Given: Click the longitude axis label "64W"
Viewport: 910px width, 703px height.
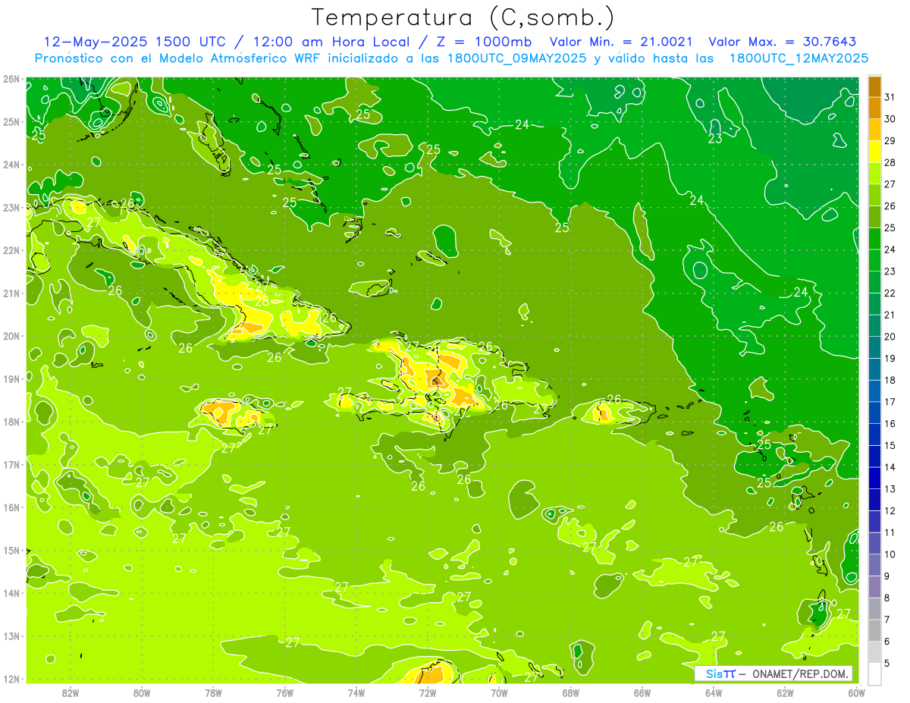Looking at the screenshot, I should coord(714,693).
